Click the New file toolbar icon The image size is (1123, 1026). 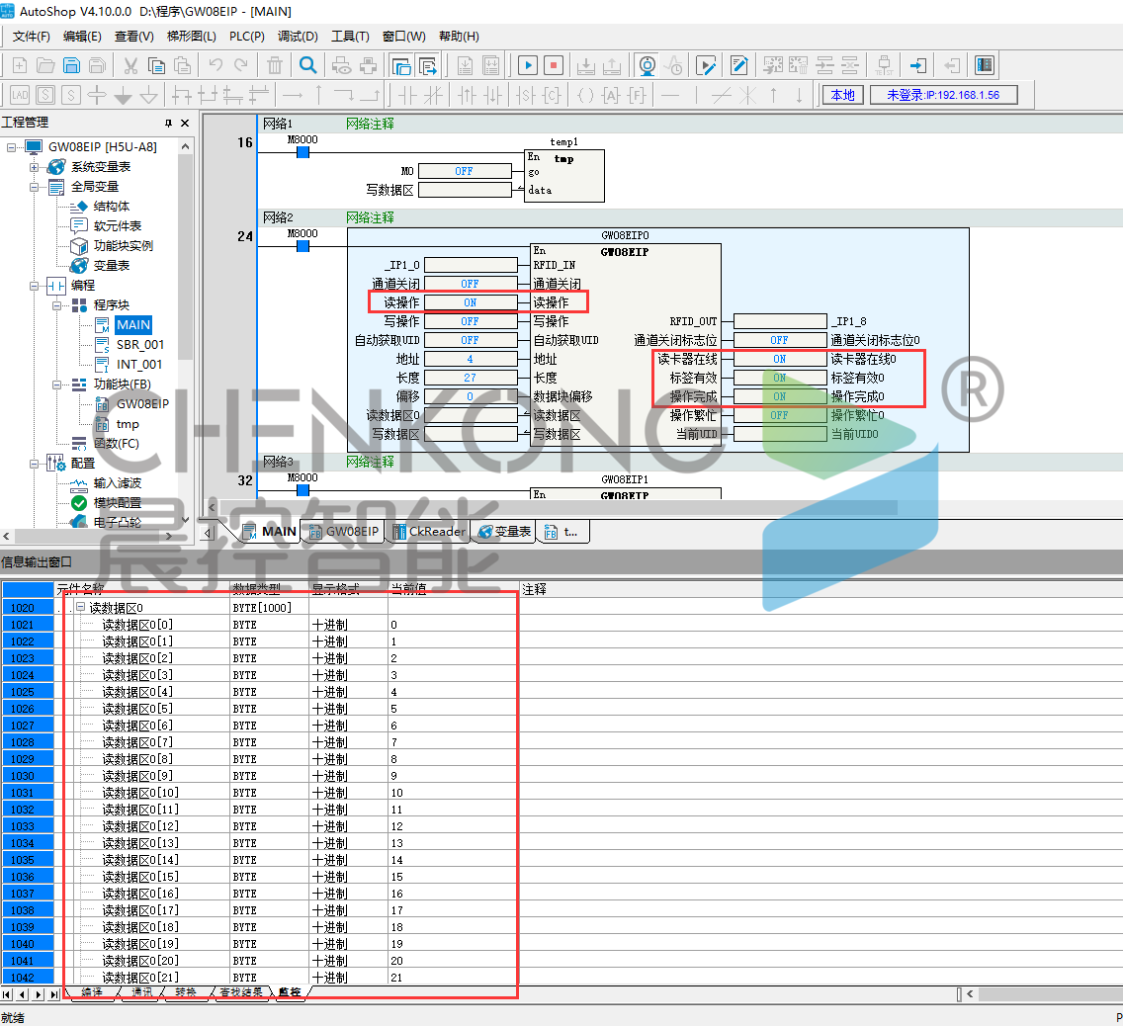tap(20, 66)
